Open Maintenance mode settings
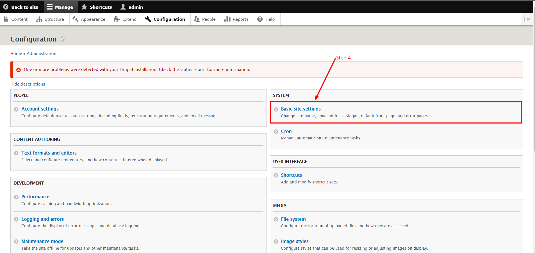The height and width of the screenshot is (253, 535). [x=42, y=241]
